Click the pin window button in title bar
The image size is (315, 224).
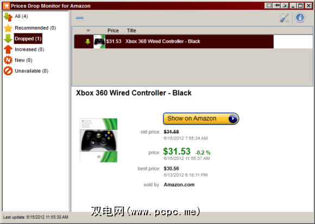pos(277,5)
